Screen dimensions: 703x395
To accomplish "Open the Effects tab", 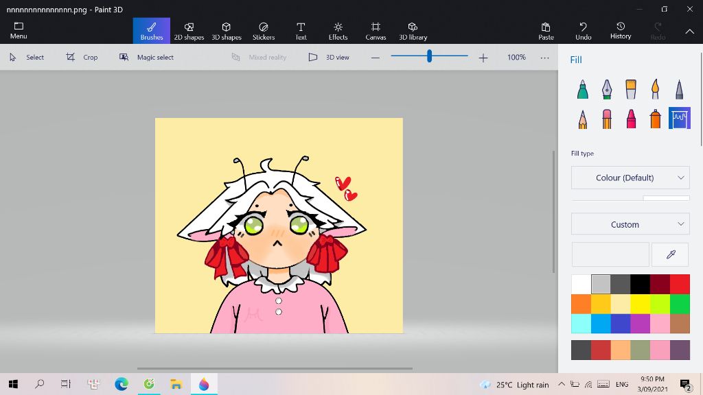I will [x=338, y=31].
